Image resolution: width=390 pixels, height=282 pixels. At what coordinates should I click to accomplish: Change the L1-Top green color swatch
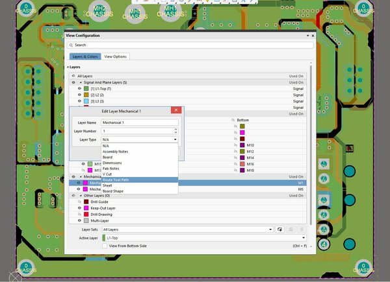pyautogui.click(x=86, y=89)
